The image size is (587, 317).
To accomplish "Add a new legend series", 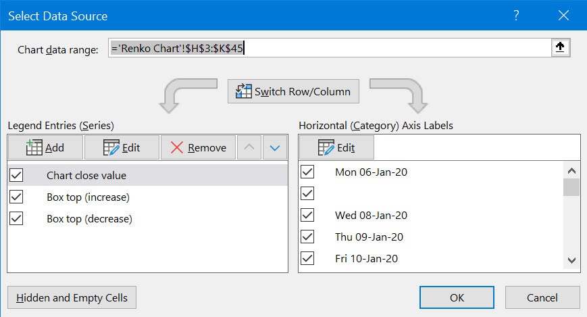I will pyautogui.click(x=45, y=147).
